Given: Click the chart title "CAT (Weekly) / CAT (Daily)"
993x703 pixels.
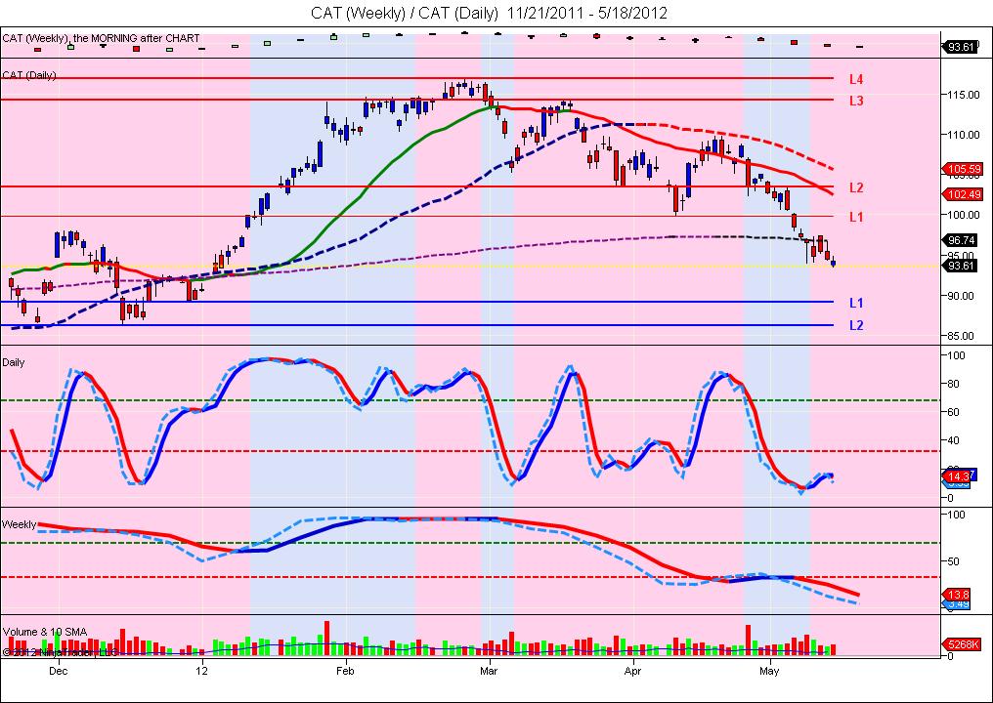Looking at the screenshot, I should click(x=405, y=13).
